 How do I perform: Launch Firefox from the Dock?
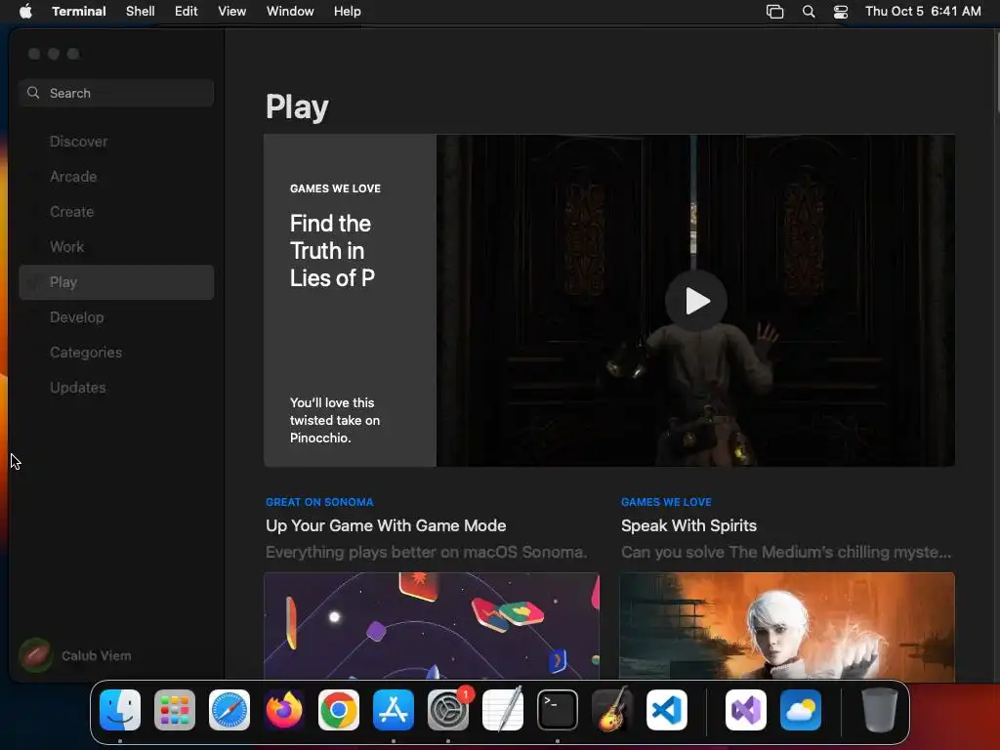[x=284, y=710]
